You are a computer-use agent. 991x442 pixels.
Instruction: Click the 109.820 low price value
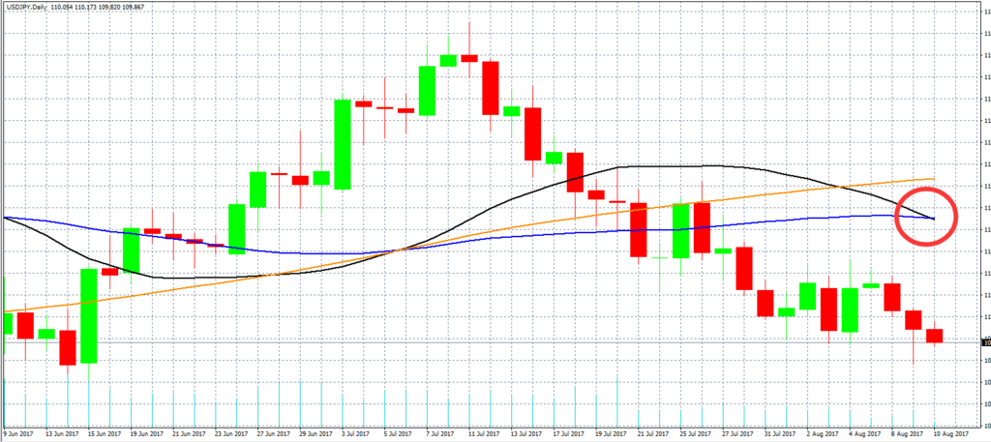coord(108,7)
